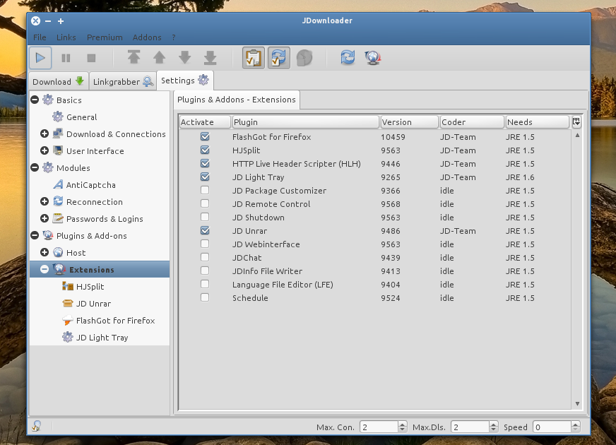This screenshot has width=616, height=445.
Task: Collapse the Extensions tree node
Action: point(45,269)
